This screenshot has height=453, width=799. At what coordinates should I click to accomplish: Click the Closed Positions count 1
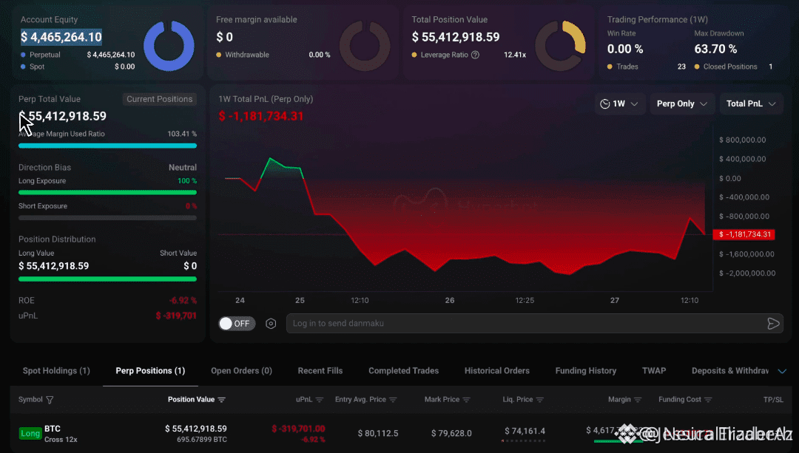(770, 67)
